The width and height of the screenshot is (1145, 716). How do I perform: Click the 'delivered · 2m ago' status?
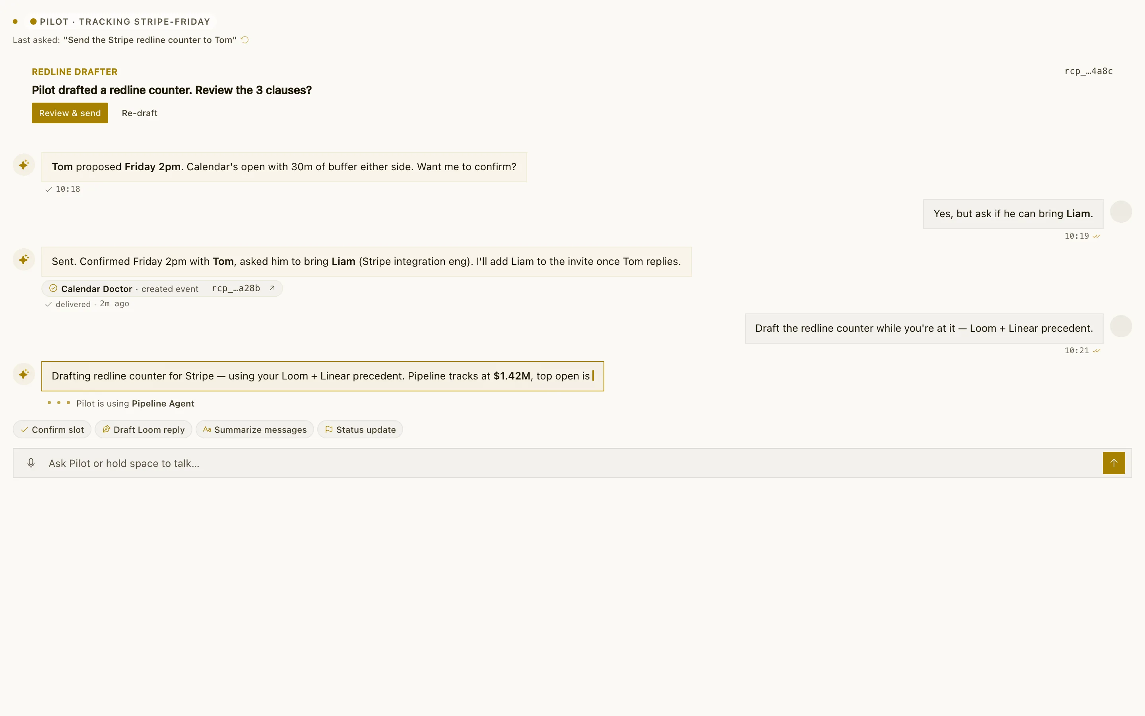point(87,304)
